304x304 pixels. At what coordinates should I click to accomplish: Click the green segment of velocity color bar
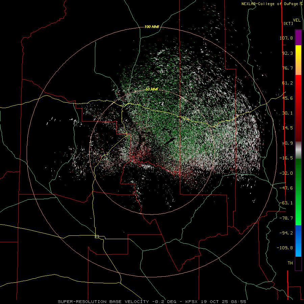click(298, 192)
